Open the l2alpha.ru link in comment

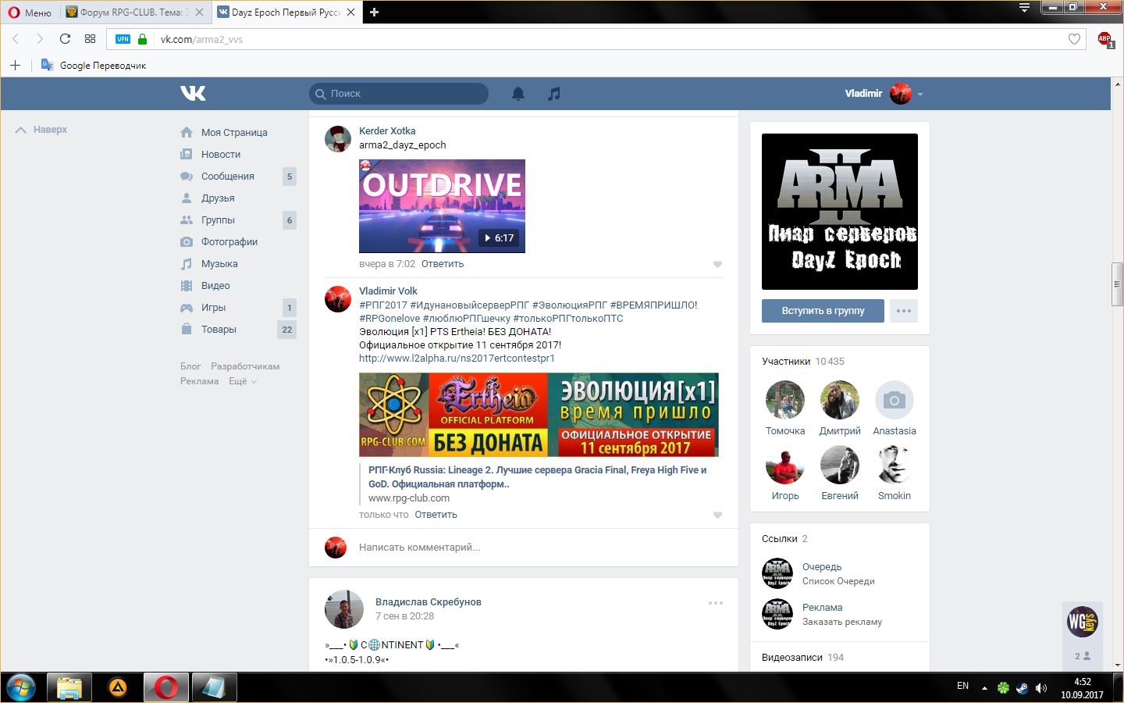tap(457, 359)
